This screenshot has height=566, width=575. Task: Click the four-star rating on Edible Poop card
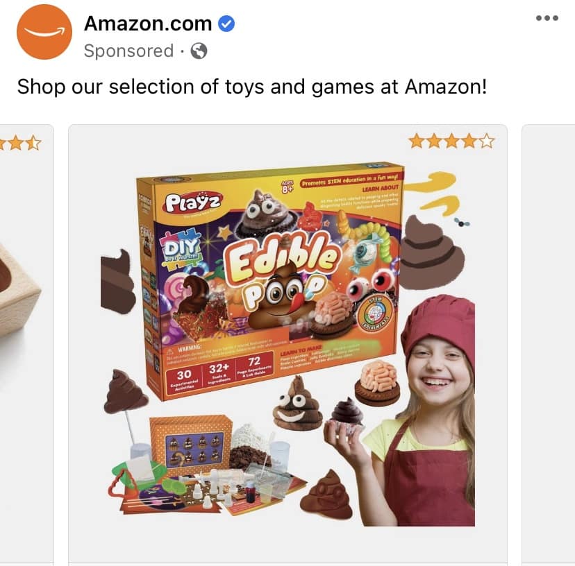pyautogui.click(x=452, y=141)
